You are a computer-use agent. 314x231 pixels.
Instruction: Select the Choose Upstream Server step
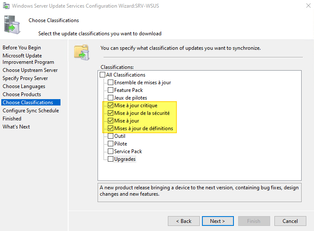[x=30, y=70]
